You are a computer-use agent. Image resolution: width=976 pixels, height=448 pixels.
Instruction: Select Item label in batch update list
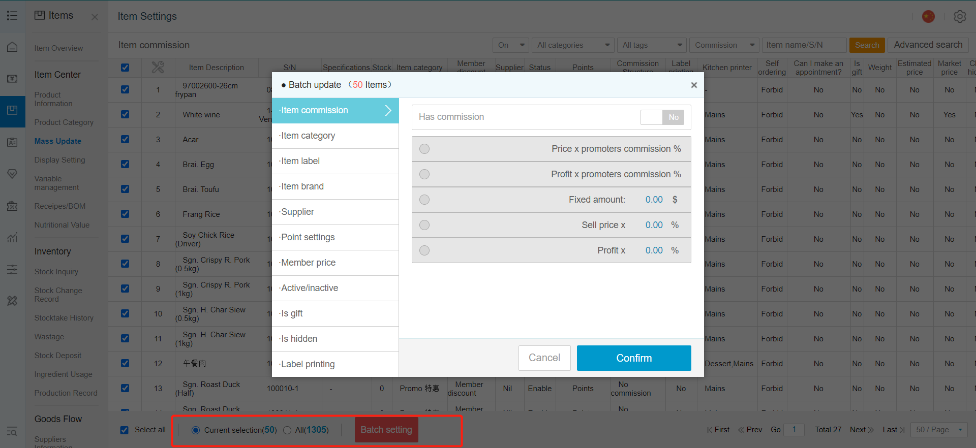pos(335,161)
